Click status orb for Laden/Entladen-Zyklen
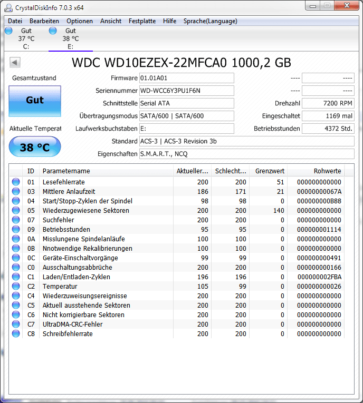 coord(16,277)
